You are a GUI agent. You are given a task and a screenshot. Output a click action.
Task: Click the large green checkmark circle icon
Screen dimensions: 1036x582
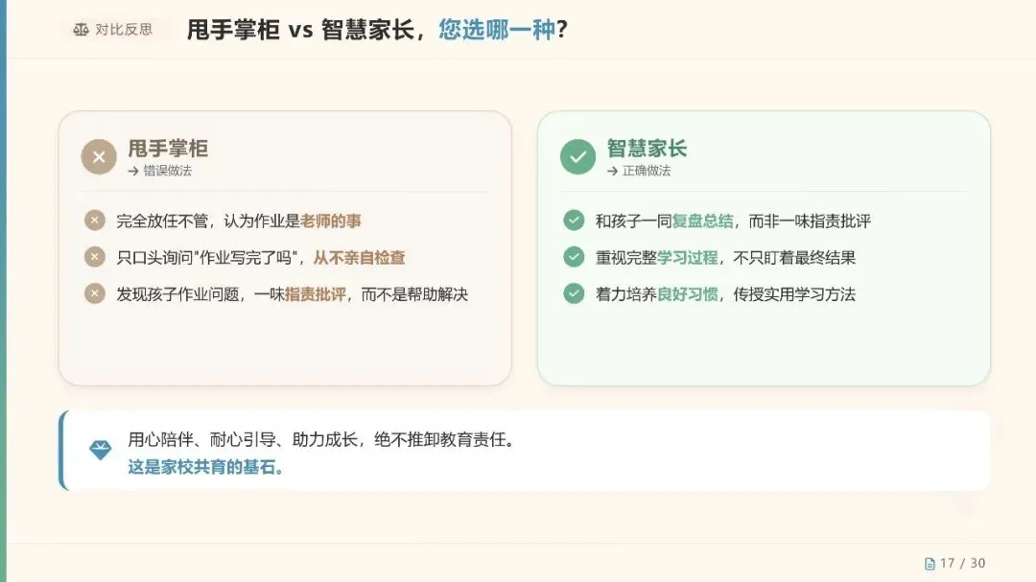tap(577, 156)
